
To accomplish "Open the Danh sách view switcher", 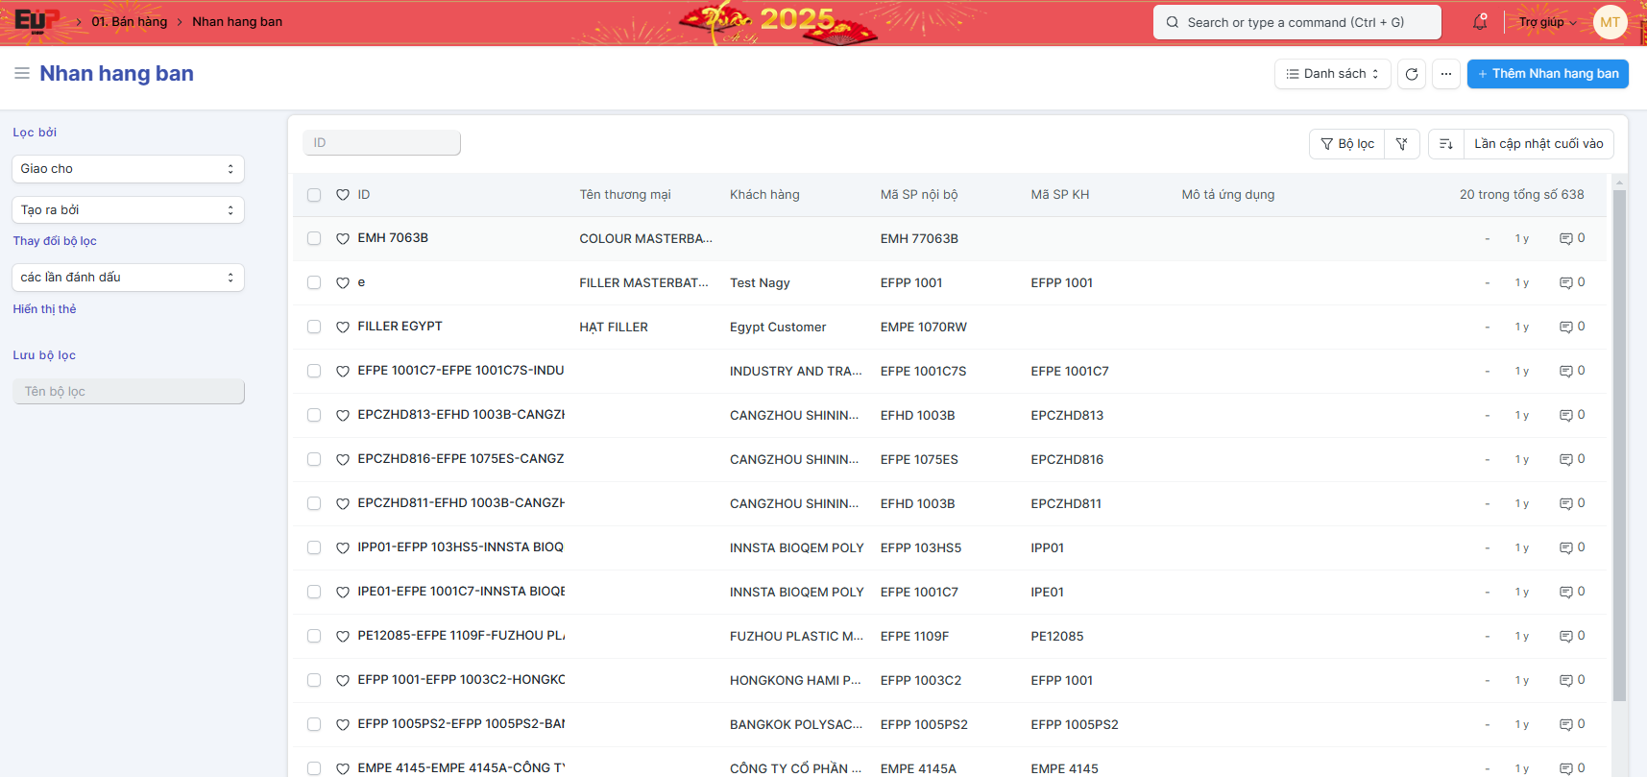I will 1332,74.
